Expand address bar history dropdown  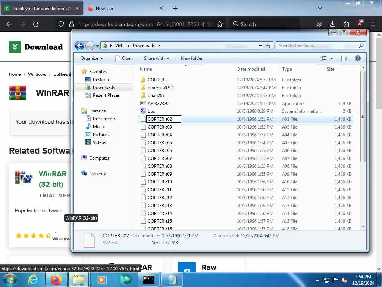click(x=260, y=46)
